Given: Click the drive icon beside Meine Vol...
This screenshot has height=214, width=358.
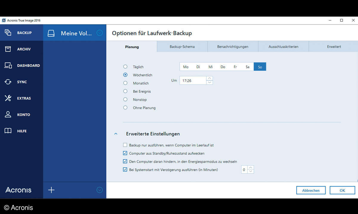Looking at the screenshot, I should tap(51, 33).
